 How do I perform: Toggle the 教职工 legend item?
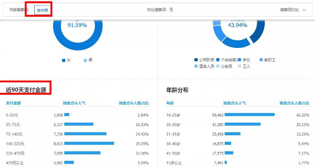click(267, 60)
